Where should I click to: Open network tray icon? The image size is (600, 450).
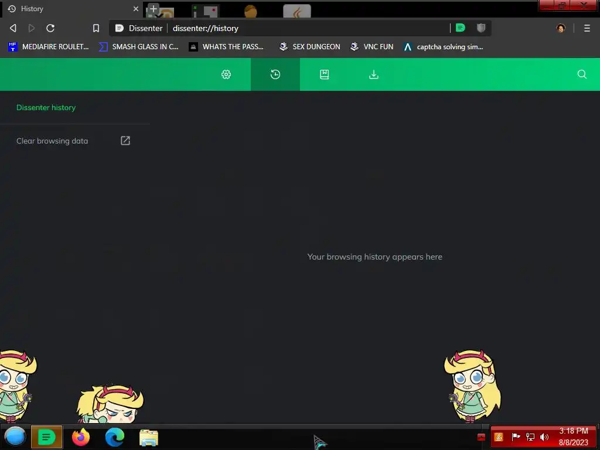coord(530,437)
